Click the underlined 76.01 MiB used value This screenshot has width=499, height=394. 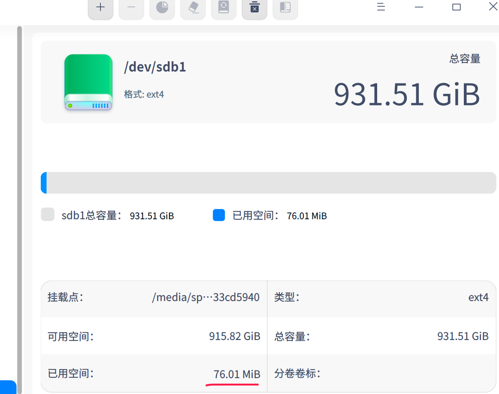237,374
